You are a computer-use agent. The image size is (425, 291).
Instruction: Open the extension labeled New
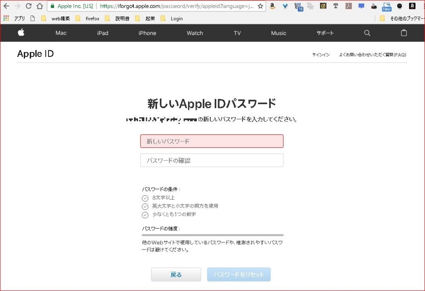pos(386,7)
